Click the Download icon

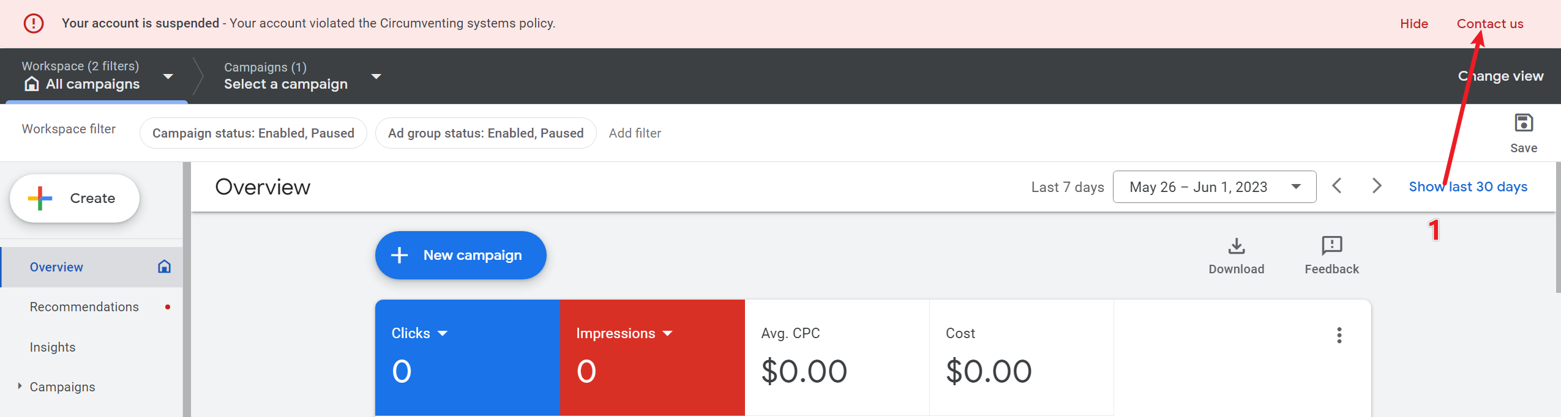[1236, 246]
